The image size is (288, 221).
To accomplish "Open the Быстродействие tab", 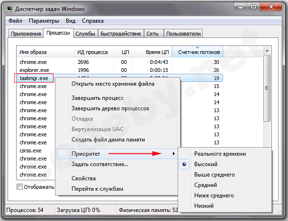I will [120, 34].
